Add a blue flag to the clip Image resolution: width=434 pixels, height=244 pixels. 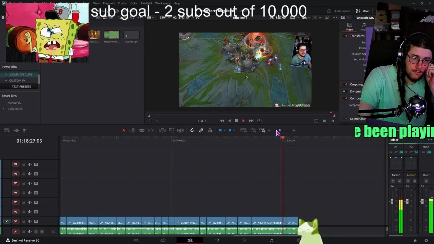[220, 130]
